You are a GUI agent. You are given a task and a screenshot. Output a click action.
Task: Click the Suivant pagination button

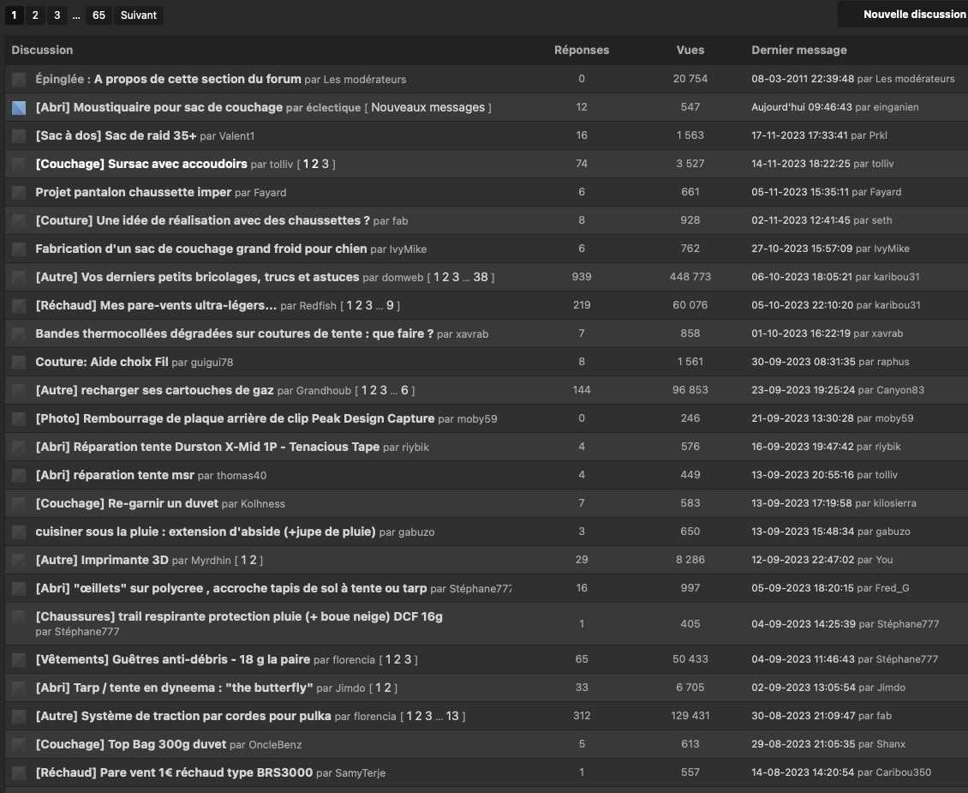[138, 15]
